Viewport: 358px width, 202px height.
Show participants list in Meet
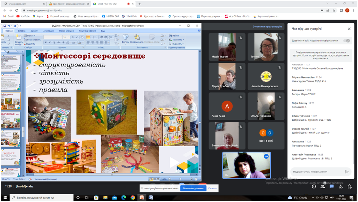(x=322, y=186)
